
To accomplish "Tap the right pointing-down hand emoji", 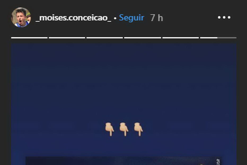I will [x=138, y=129].
